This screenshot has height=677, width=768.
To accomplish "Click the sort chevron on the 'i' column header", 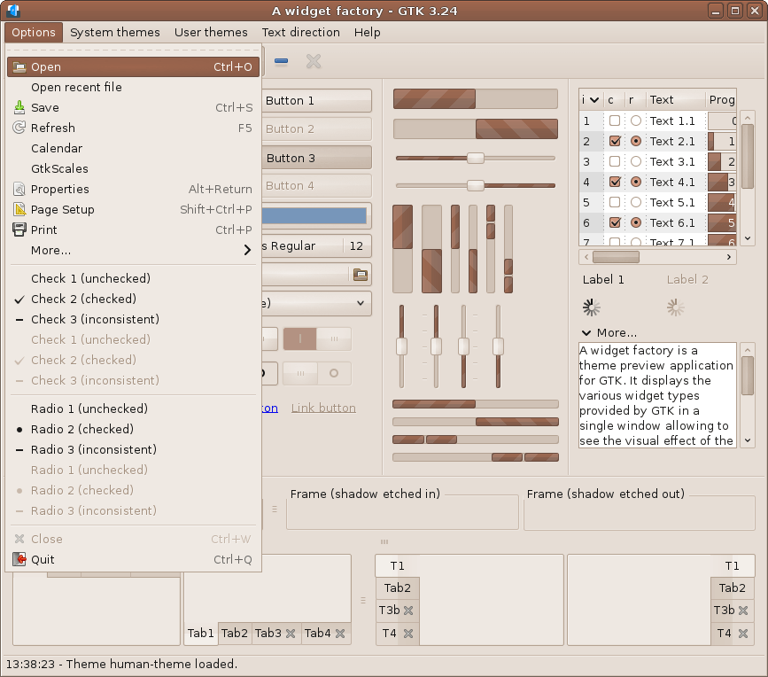I will (x=594, y=100).
